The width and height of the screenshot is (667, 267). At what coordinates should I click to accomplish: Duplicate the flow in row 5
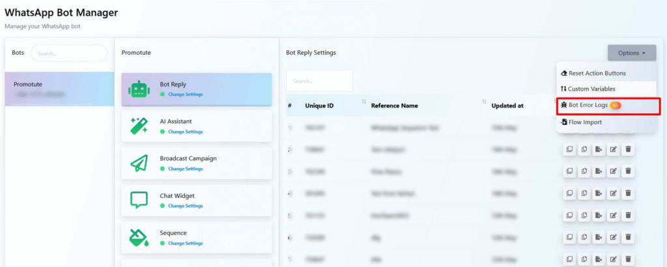click(569, 215)
